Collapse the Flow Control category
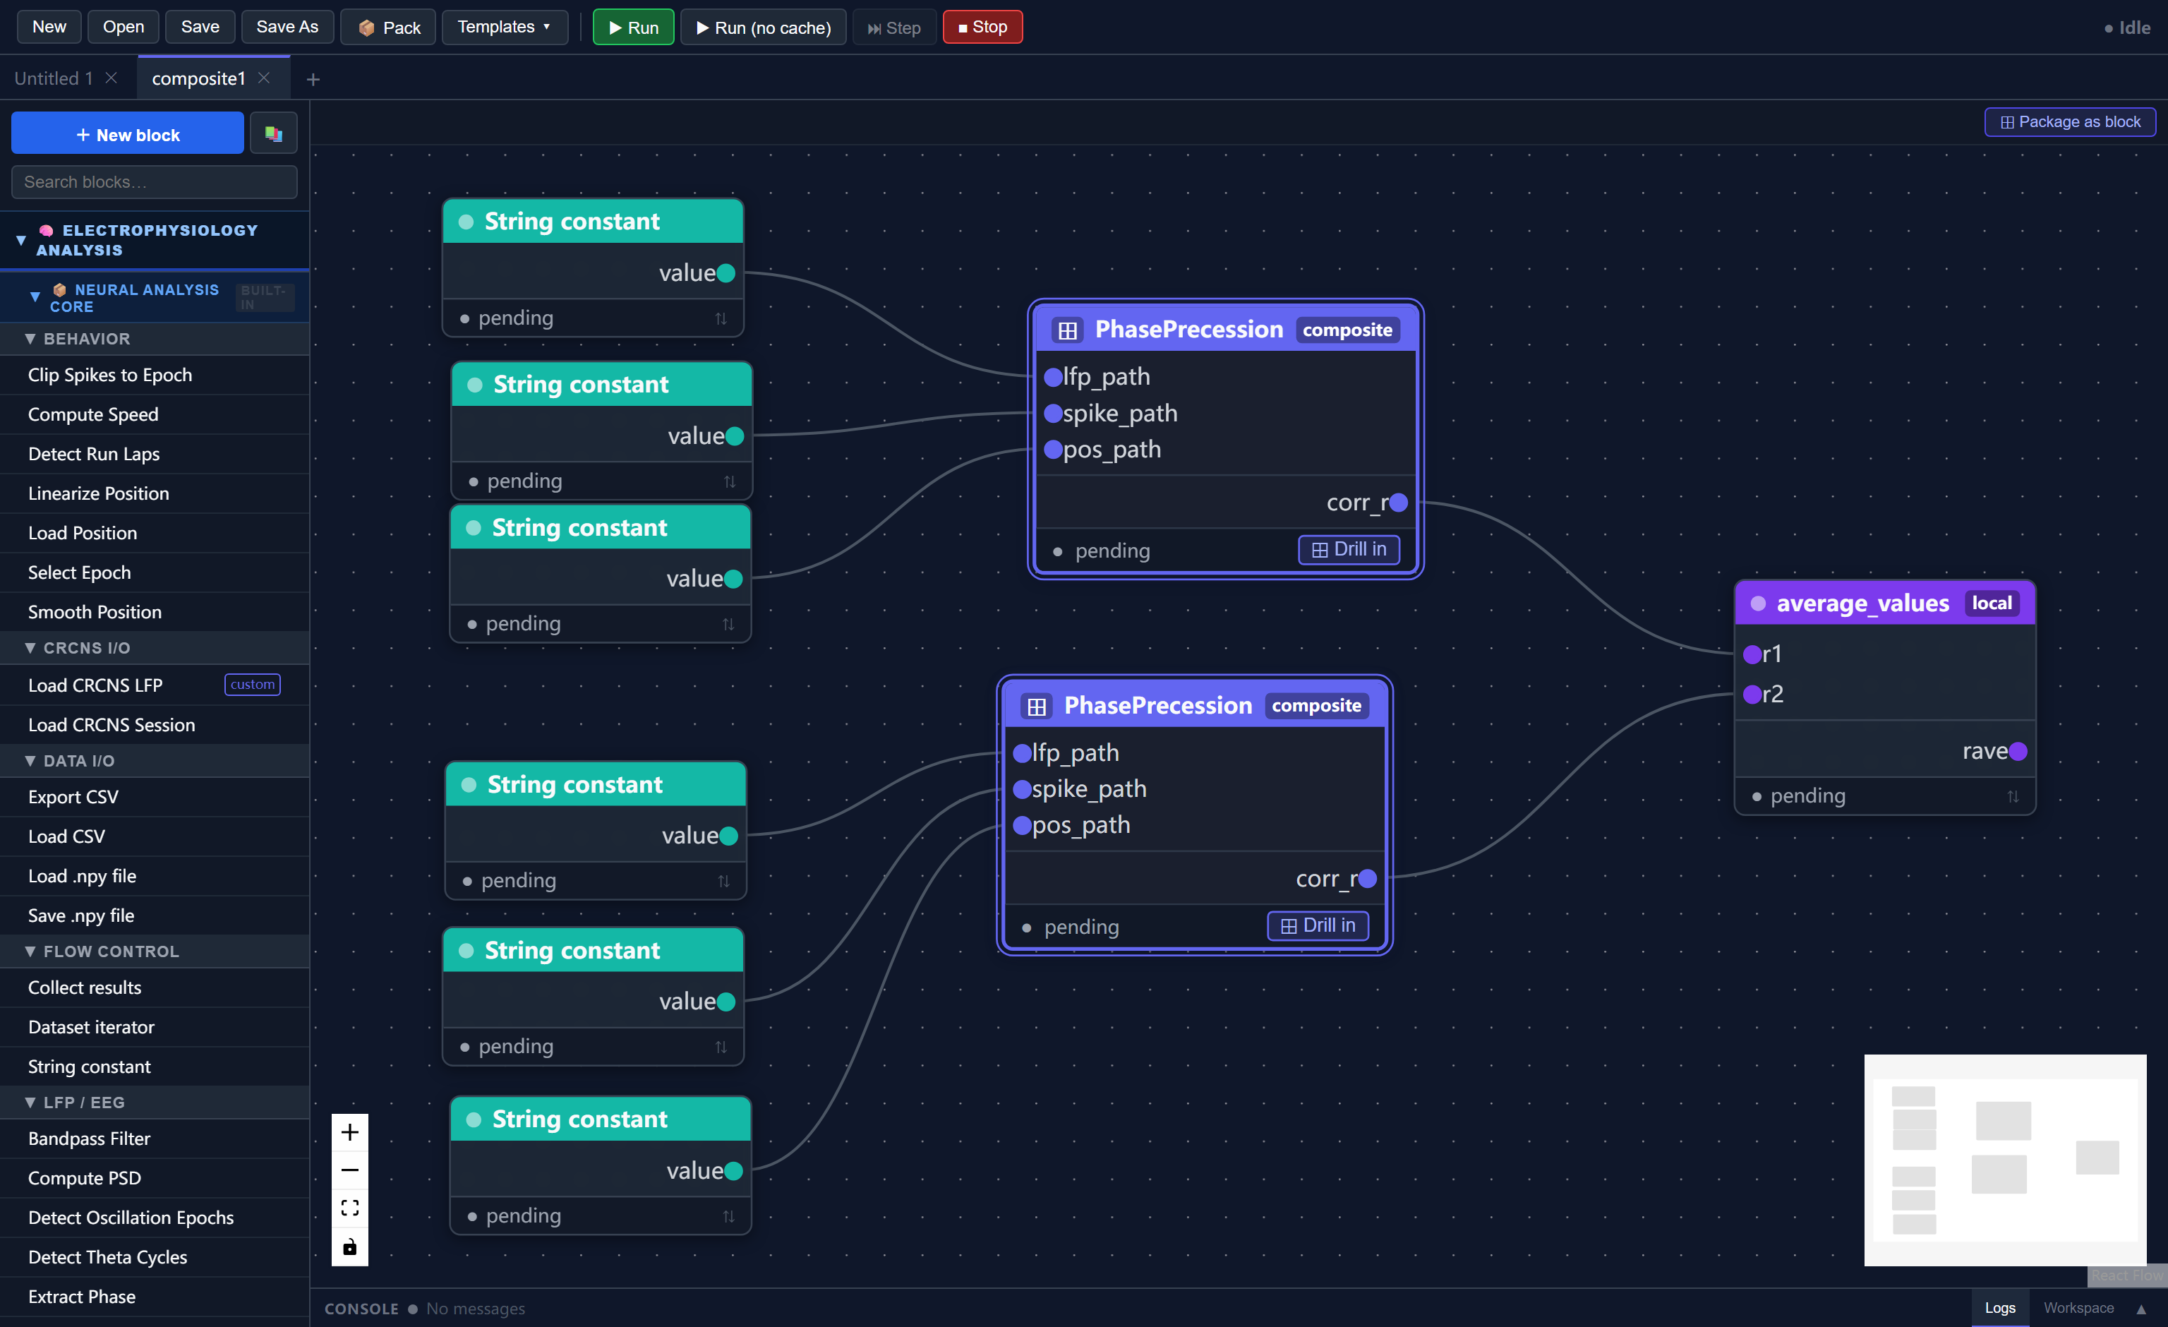The image size is (2168, 1327). pos(30,951)
